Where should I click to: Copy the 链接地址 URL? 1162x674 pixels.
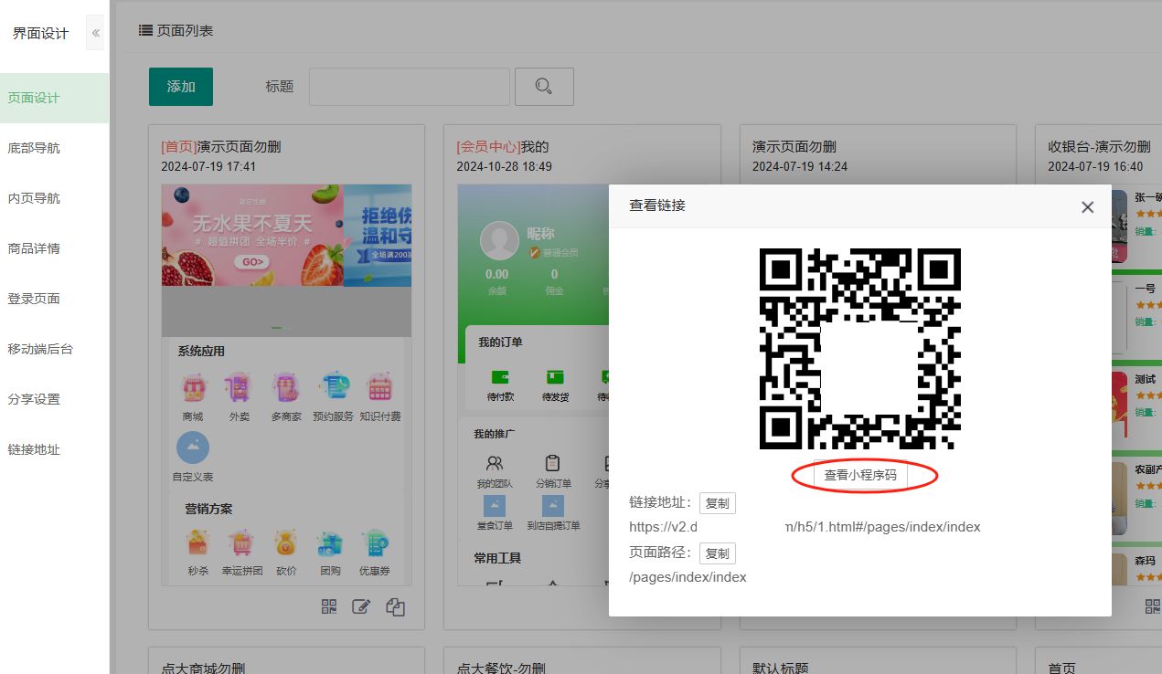(717, 503)
